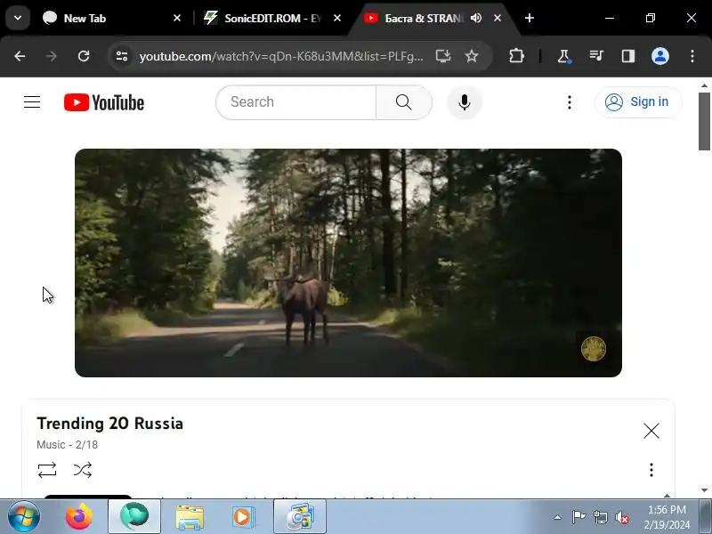Screen dimensions: 712x534
Task: Click the YouTube Search field
Action: (296, 102)
